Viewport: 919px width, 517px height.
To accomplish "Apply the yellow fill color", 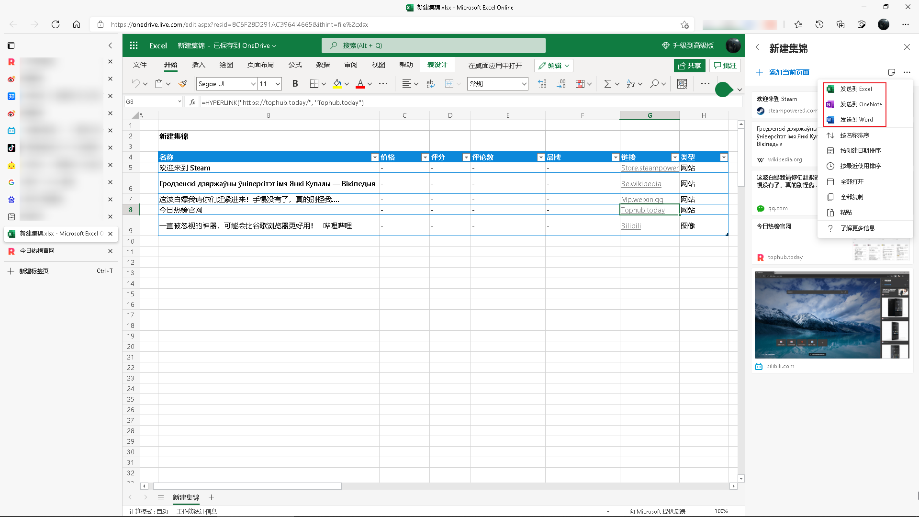I will (x=337, y=84).
